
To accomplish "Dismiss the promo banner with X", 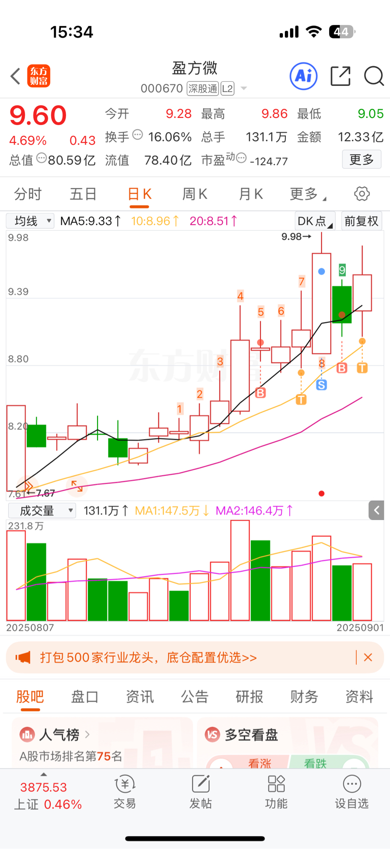I will [x=368, y=657].
